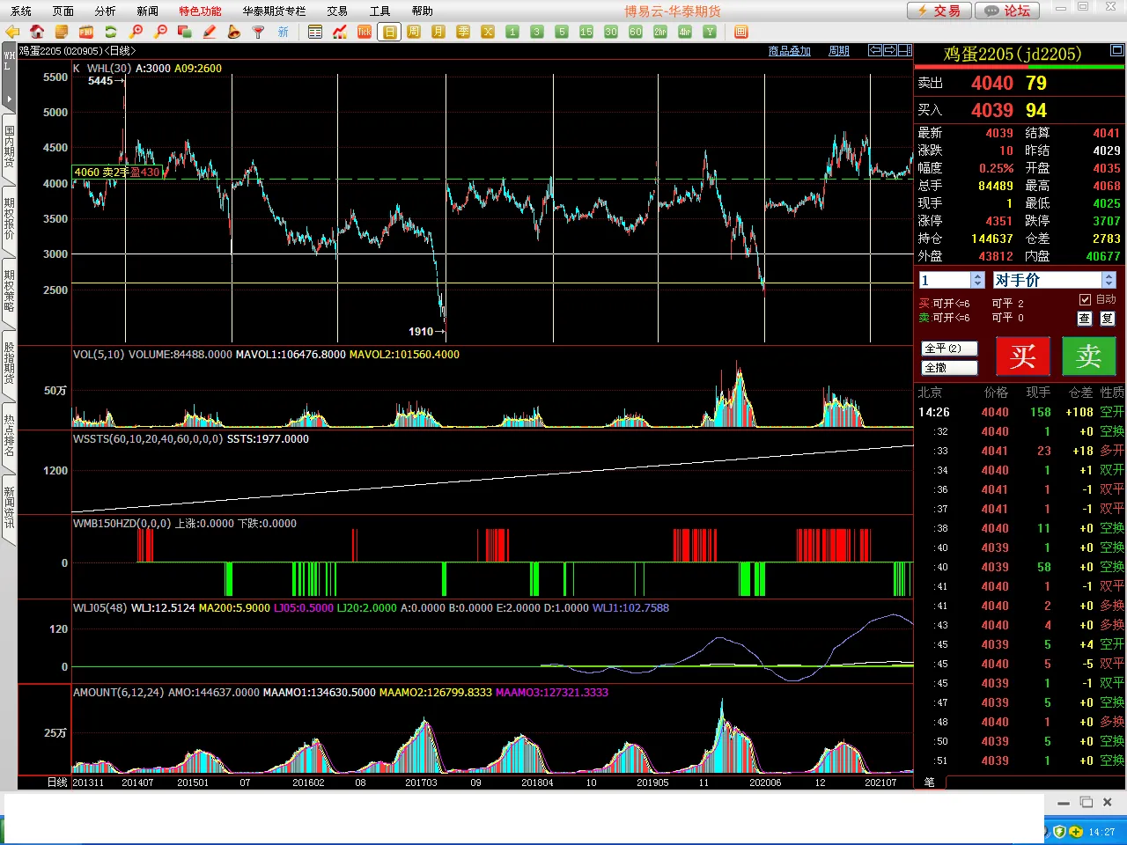Switch to the Tick chart icon
The height and width of the screenshot is (845, 1127).
[365, 32]
